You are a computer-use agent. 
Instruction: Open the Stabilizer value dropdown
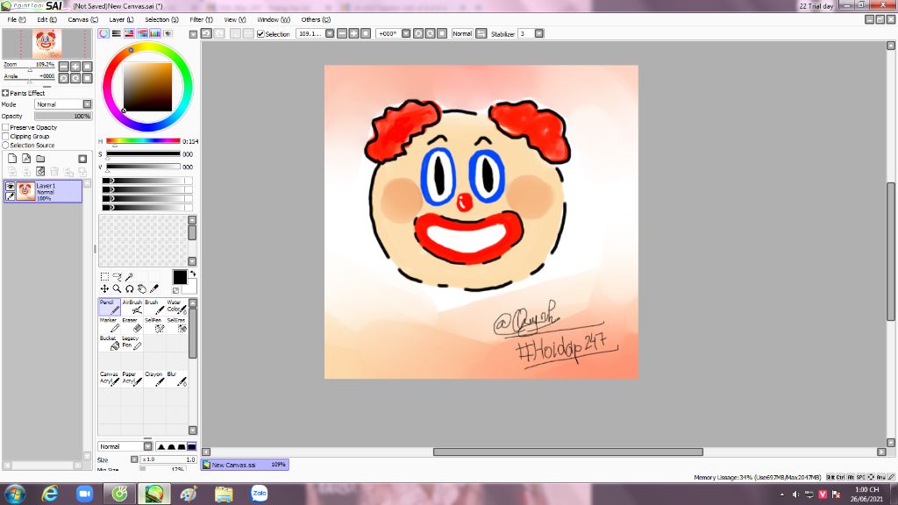click(x=538, y=33)
